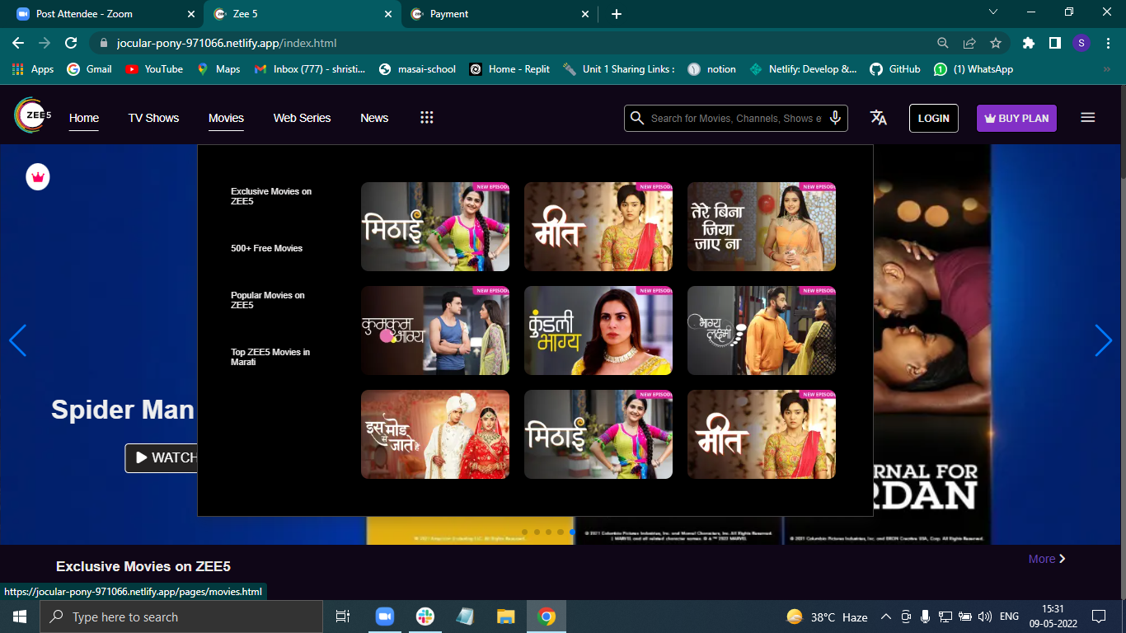Open masai-school bookmark
This screenshot has width=1126, height=633.
coord(417,69)
